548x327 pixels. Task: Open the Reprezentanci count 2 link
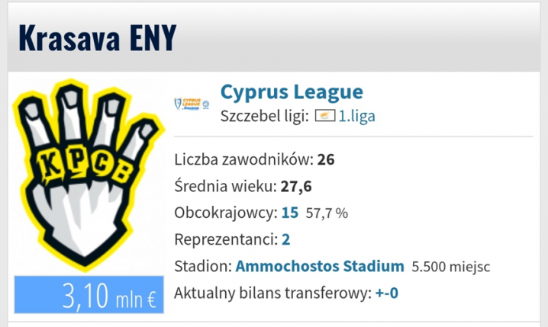coord(286,239)
